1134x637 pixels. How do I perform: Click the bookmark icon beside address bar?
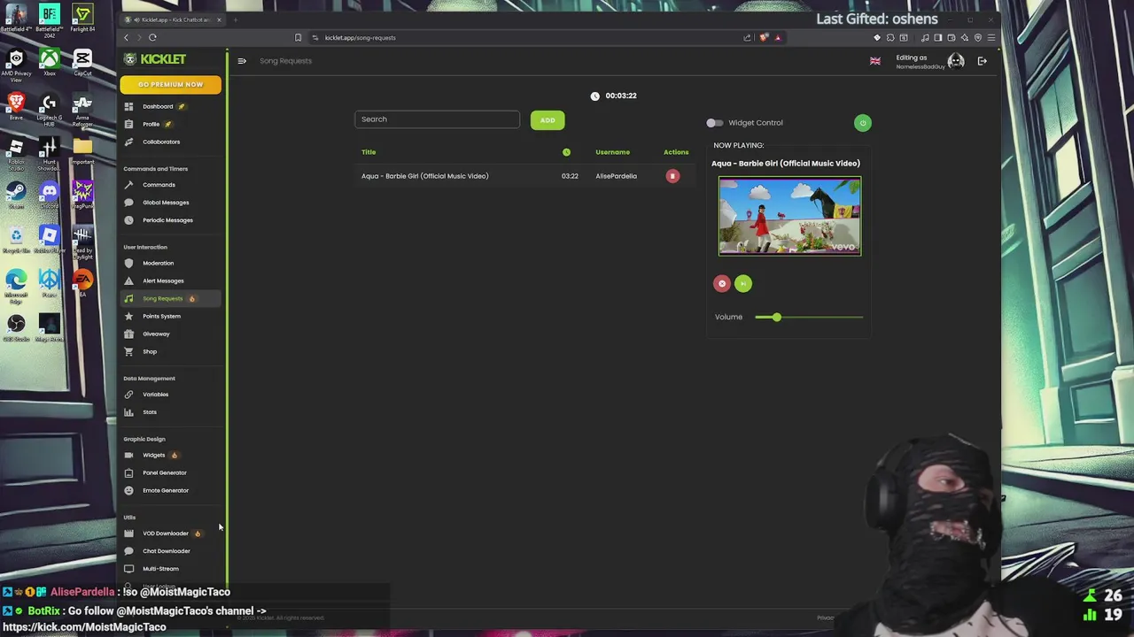tap(298, 37)
